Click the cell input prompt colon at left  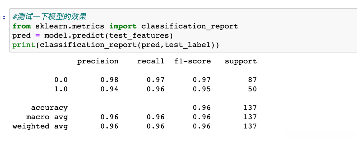3,17
